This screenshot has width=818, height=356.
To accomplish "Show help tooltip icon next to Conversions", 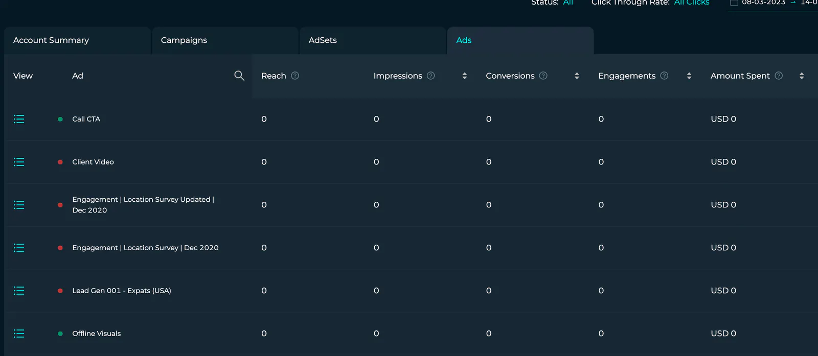I will click(x=543, y=76).
